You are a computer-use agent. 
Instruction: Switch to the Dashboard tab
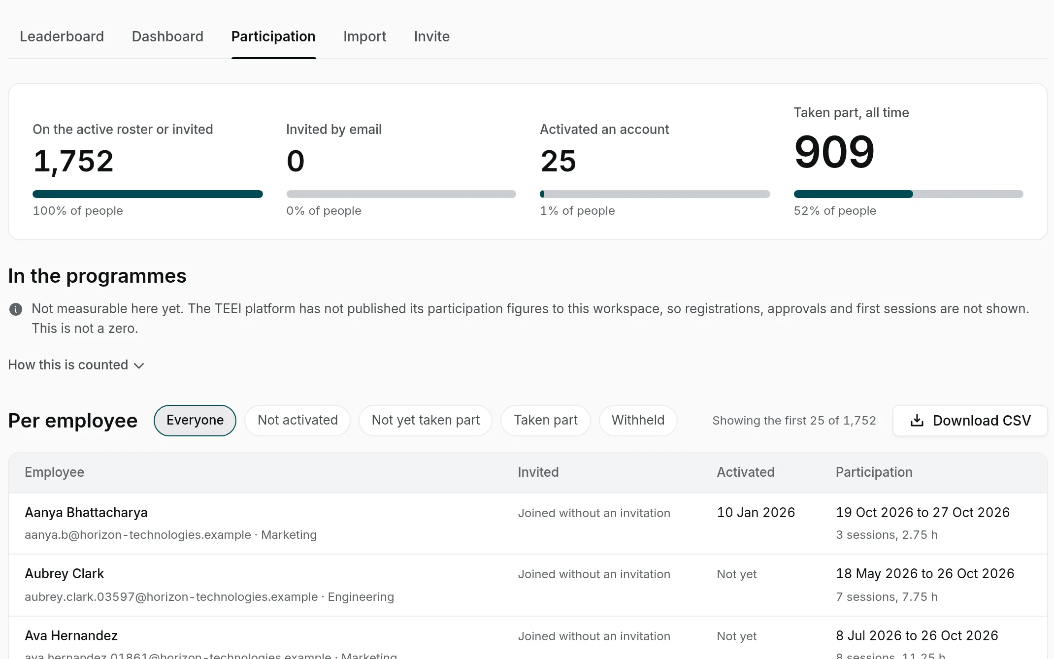point(167,36)
